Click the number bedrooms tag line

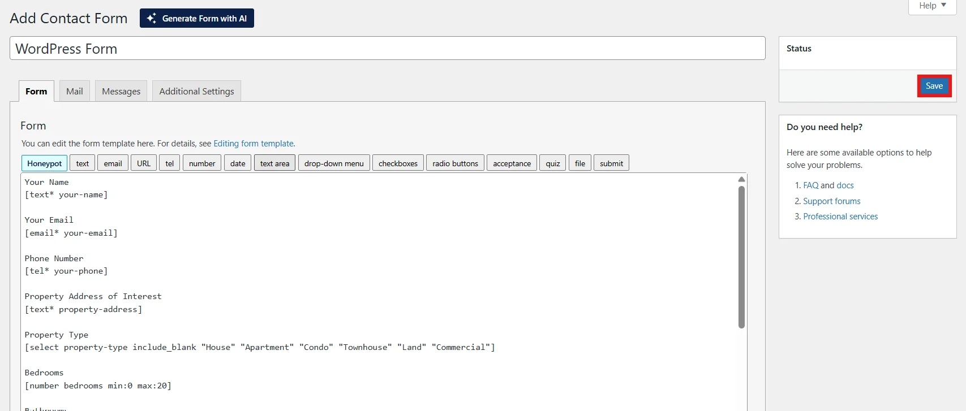[x=98, y=386]
